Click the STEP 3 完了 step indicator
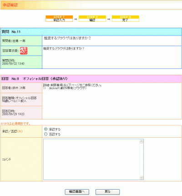182x196 pixels. point(125,19)
